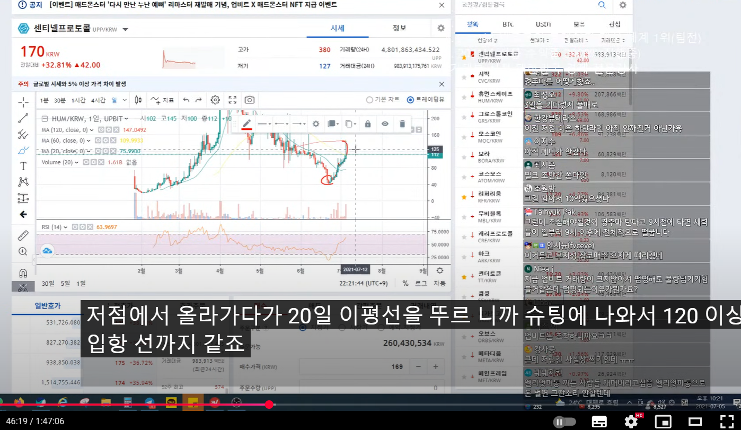The image size is (741, 430).
Task: Open the 지표 indicators button
Action: (162, 100)
